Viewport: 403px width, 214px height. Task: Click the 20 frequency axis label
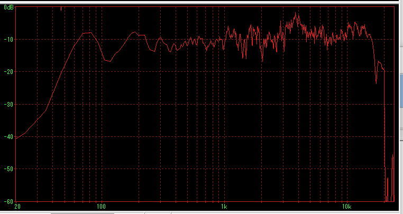coord(17,207)
